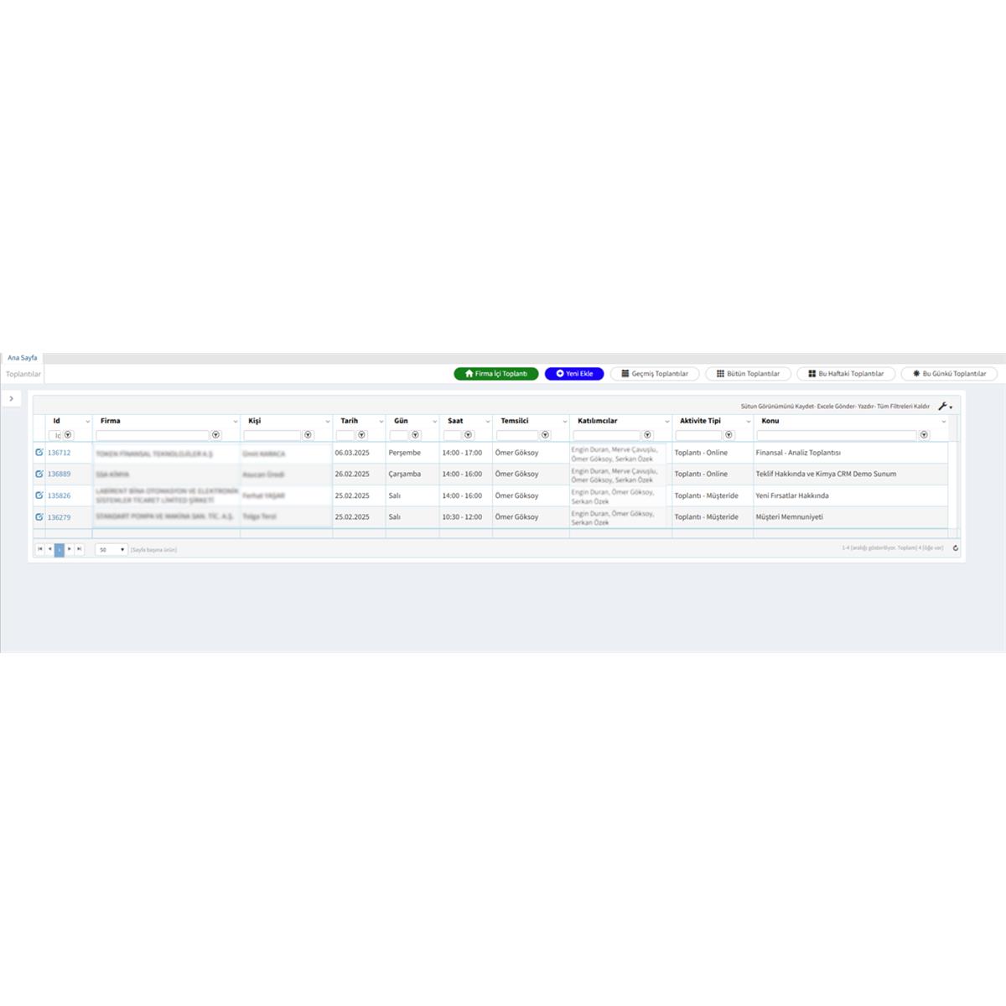The width and height of the screenshot is (1006, 1006).
Task: Select the 'Finansal - Analiz Toplantısı' cell
Action: [851, 453]
